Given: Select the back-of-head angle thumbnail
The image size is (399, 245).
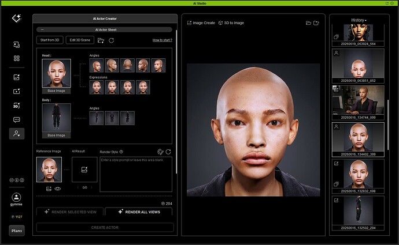Looking at the screenshot, I should click(127, 65).
